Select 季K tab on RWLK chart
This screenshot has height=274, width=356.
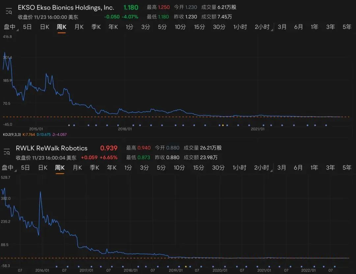(x=95, y=168)
